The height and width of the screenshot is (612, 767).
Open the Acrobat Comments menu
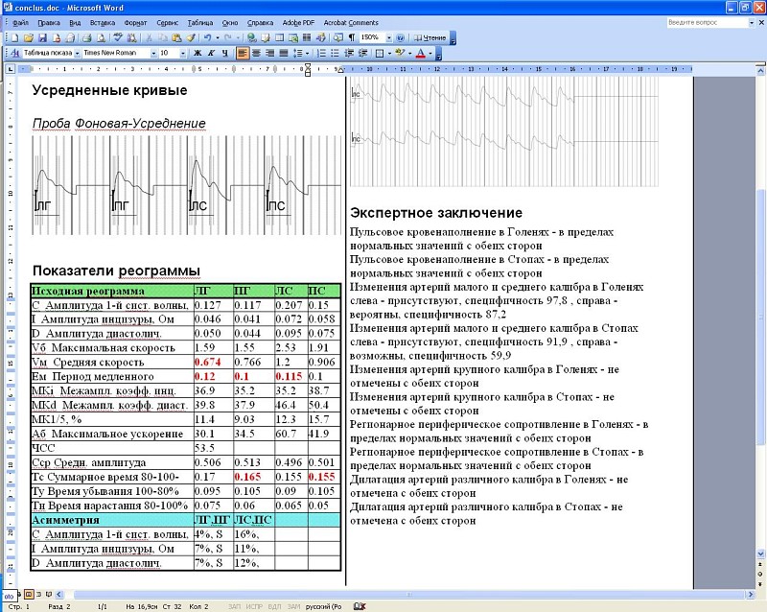pyautogui.click(x=351, y=22)
